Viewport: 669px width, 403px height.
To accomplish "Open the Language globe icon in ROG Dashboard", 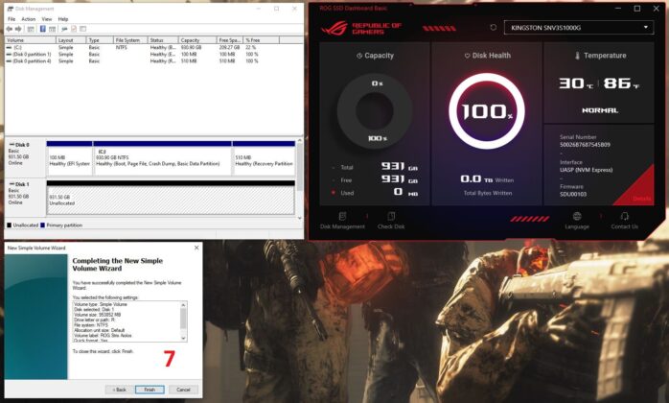I will pos(577,216).
